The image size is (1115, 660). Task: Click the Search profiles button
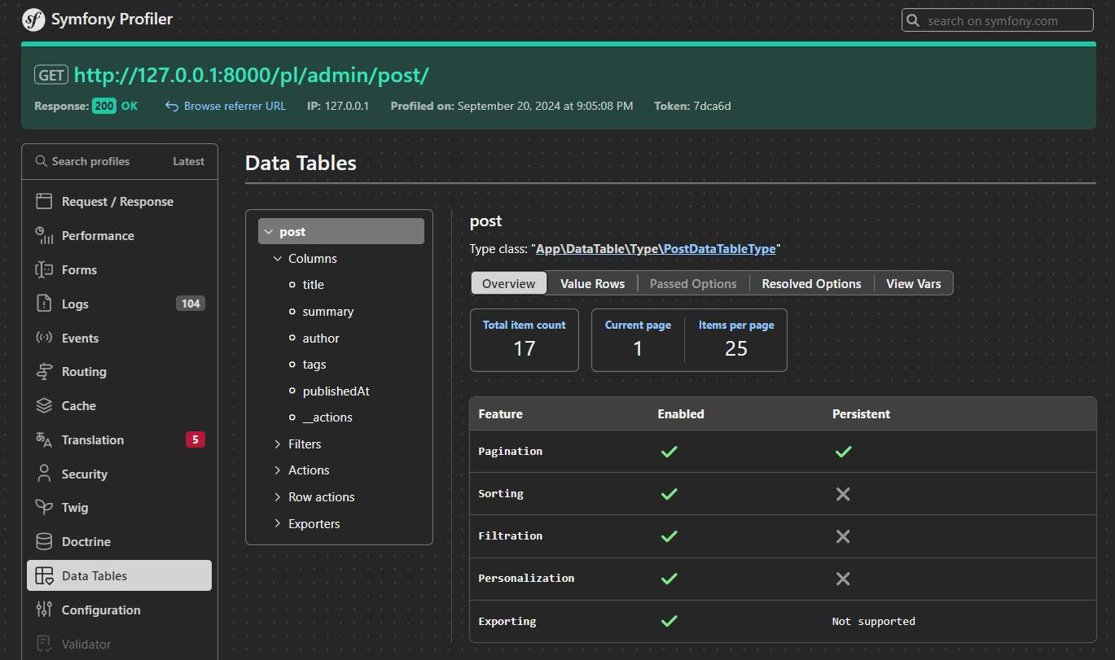82,161
